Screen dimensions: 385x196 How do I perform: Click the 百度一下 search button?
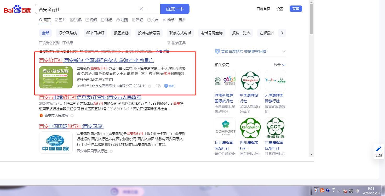click(x=175, y=9)
